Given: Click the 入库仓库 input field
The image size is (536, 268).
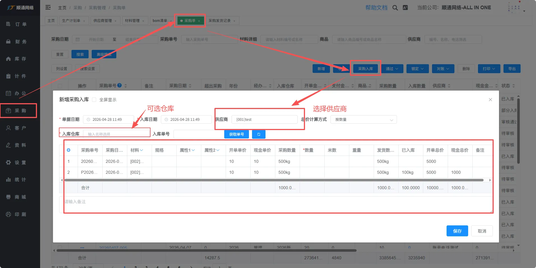Looking at the screenshot, I should [116, 134].
